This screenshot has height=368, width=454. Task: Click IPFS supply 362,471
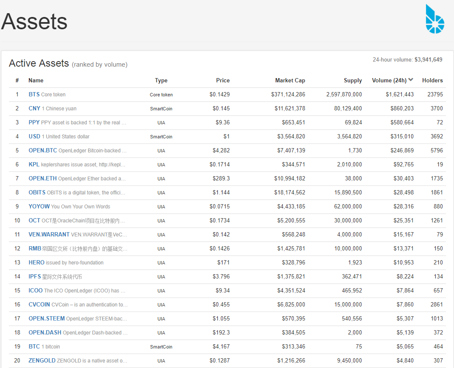(352, 276)
